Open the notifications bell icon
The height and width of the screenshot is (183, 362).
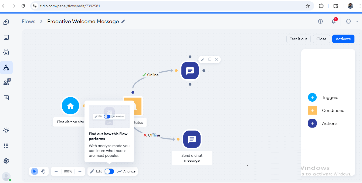tap(334, 21)
